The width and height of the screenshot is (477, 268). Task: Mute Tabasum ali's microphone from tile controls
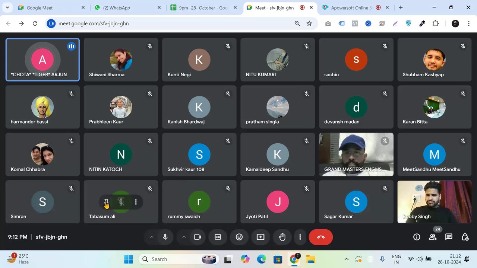(x=121, y=202)
